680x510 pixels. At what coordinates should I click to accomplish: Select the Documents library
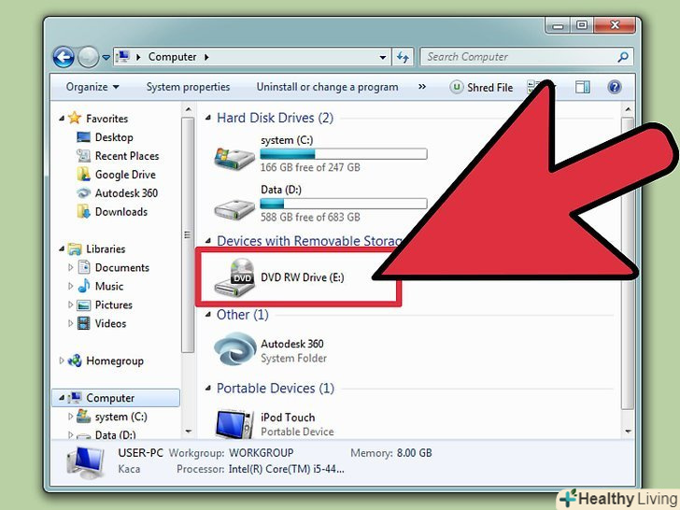[121, 267]
